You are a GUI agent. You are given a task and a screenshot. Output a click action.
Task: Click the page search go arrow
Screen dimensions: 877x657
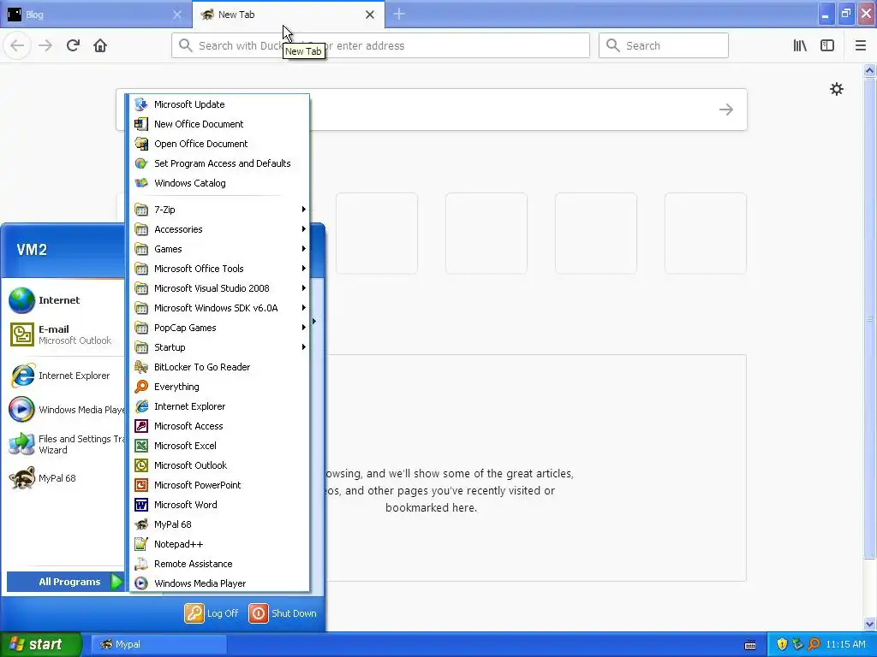726,109
